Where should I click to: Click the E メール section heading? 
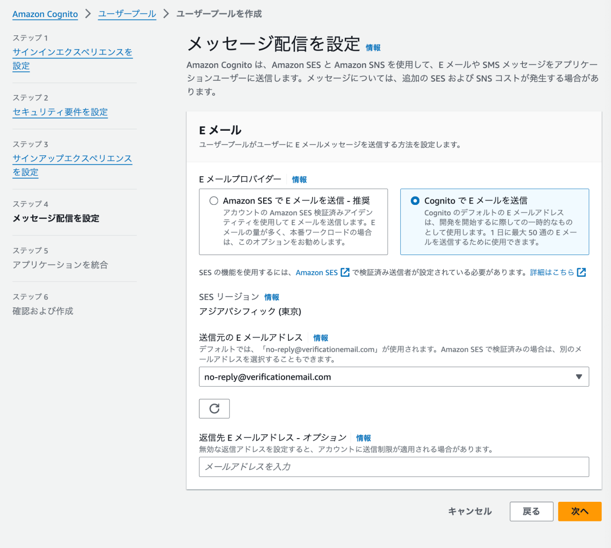click(x=220, y=130)
